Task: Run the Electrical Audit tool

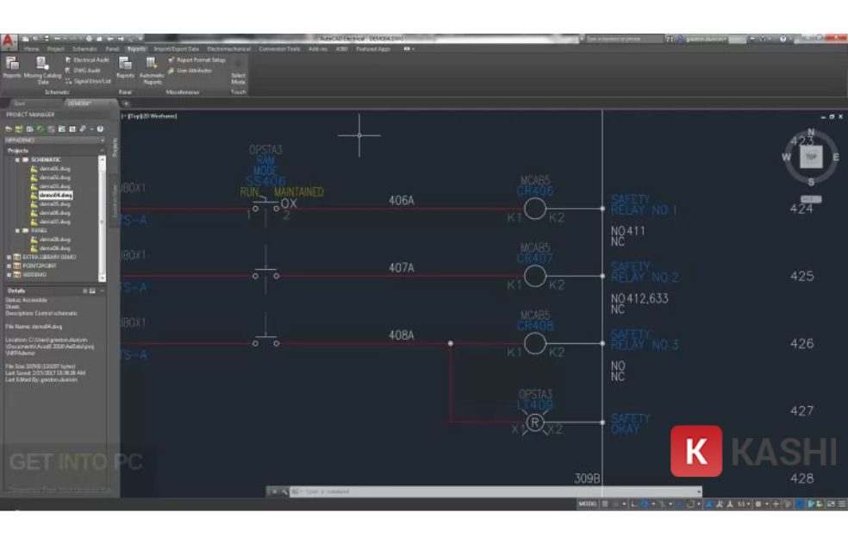Action: pyautogui.click(x=87, y=60)
